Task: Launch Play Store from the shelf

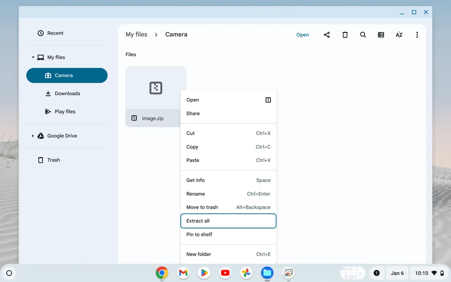Action: tap(204, 273)
